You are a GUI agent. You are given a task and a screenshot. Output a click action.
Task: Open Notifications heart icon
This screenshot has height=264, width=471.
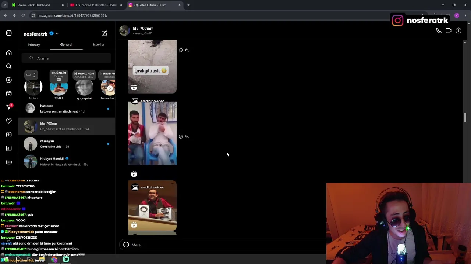(x=9, y=121)
